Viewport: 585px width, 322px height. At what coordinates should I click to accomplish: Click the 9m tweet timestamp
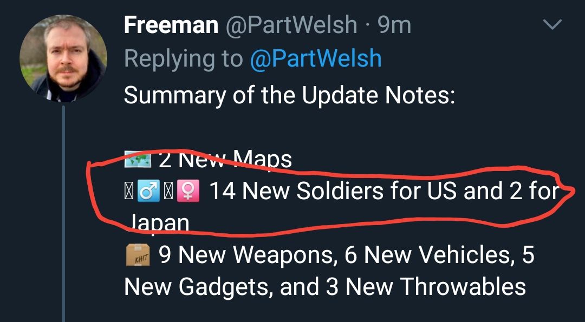tap(394, 25)
